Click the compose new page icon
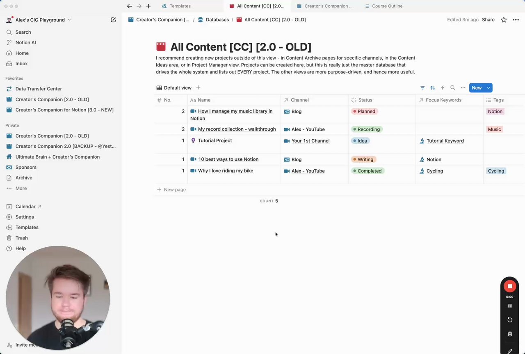This screenshot has height=354, width=525. click(x=113, y=20)
